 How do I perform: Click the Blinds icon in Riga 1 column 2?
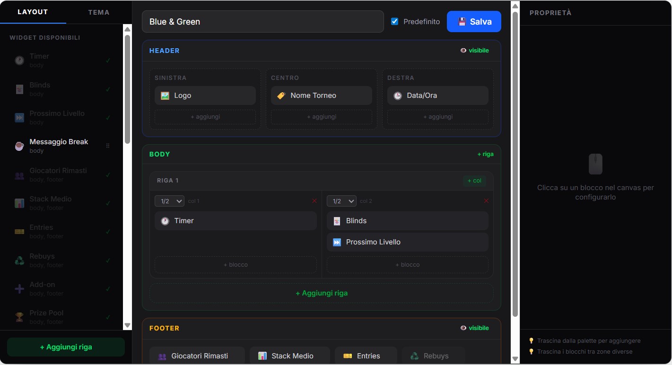pos(337,221)
